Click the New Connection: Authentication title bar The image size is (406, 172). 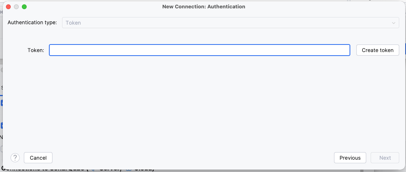[204, 7]
